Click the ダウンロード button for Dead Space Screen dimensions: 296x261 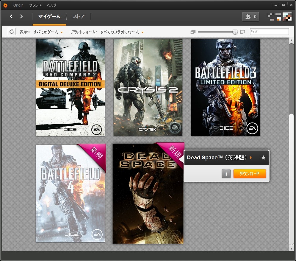[x=250, y=174]
